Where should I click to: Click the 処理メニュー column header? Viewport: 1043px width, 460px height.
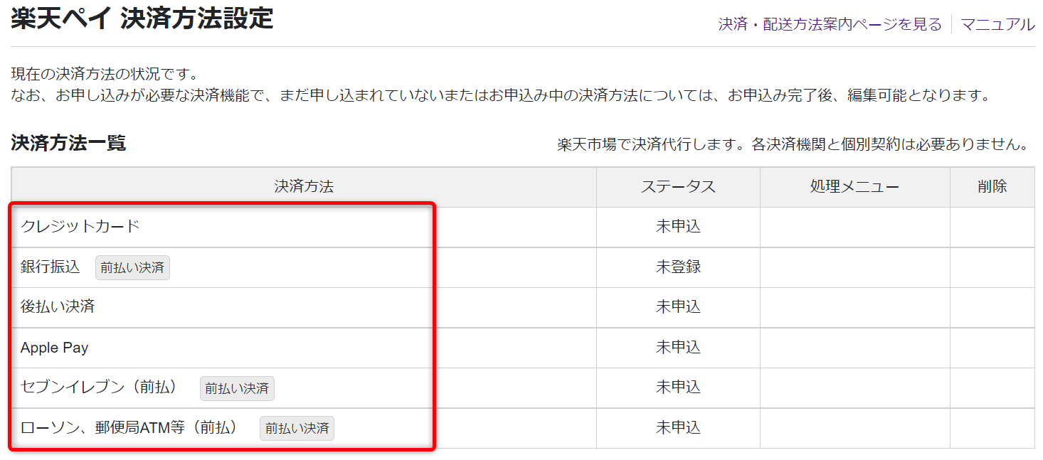coord(854,187)
